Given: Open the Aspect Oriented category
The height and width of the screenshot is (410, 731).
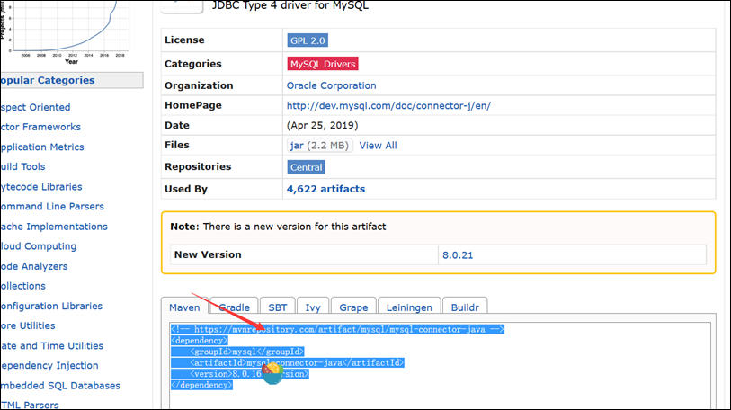Looking at the screenshot, I should (35, 107).
